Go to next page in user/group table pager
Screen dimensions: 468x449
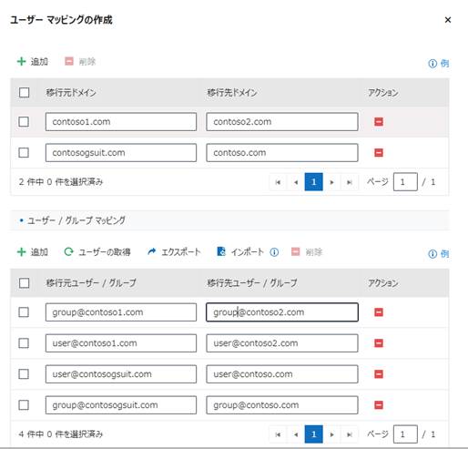[x=331, y=434]
